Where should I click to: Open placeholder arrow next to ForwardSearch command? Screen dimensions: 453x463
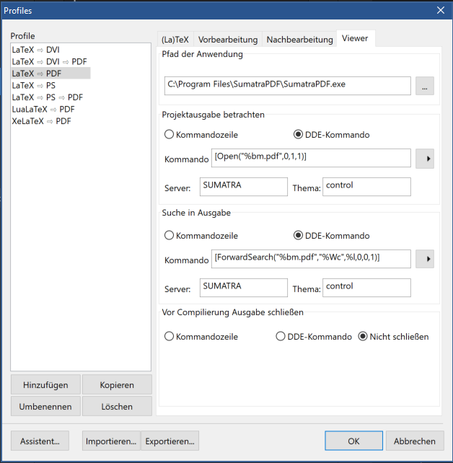point(425,258)
